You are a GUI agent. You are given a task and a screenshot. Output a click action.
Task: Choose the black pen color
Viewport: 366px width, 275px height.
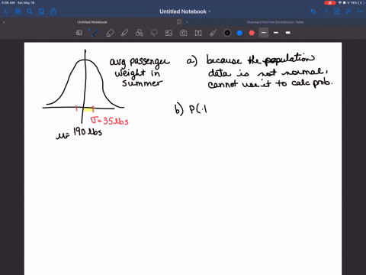[227, 33]
